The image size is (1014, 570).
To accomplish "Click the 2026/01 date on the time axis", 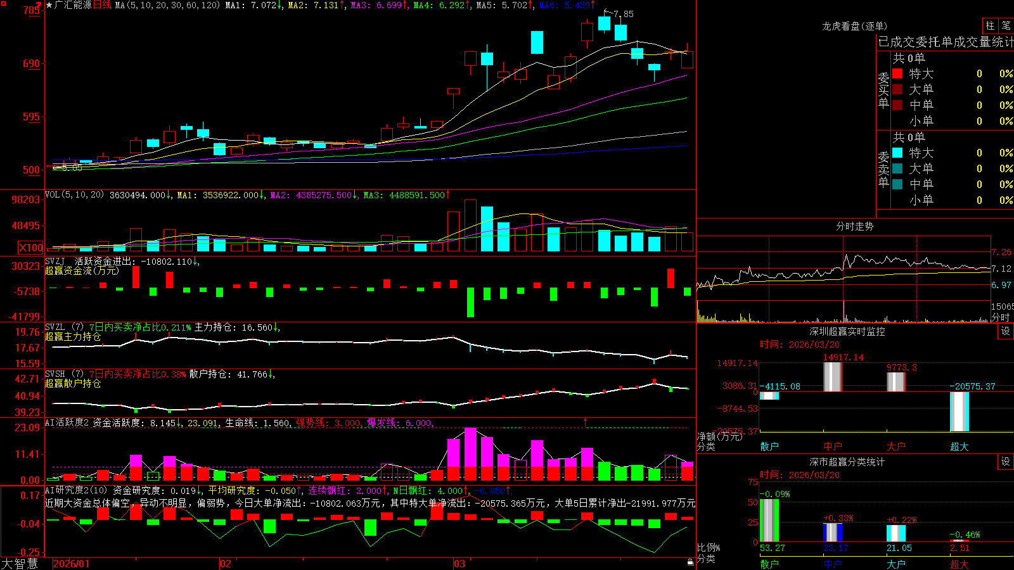I will (72, 564).
